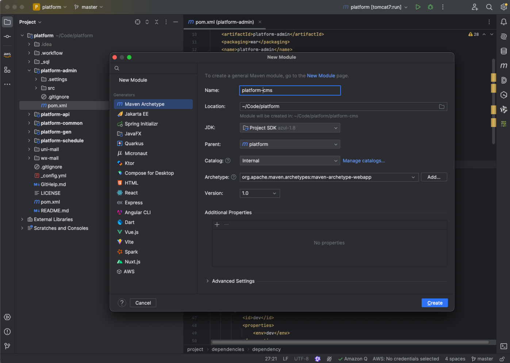
Task: Click master branch in status bar
Action: (x=482, y=359)
